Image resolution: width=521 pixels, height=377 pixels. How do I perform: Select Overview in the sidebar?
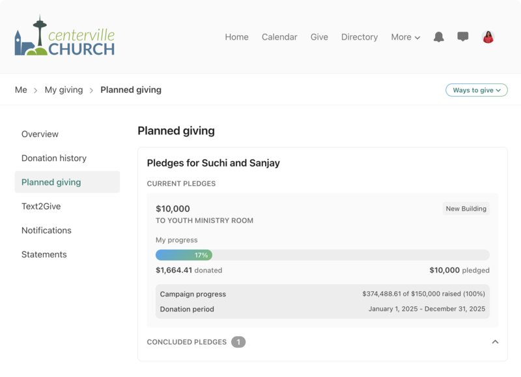(40, 134)
